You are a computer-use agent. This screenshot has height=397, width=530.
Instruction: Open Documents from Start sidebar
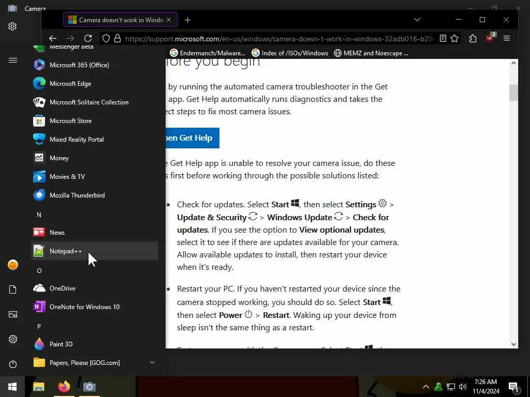[13, 289]
